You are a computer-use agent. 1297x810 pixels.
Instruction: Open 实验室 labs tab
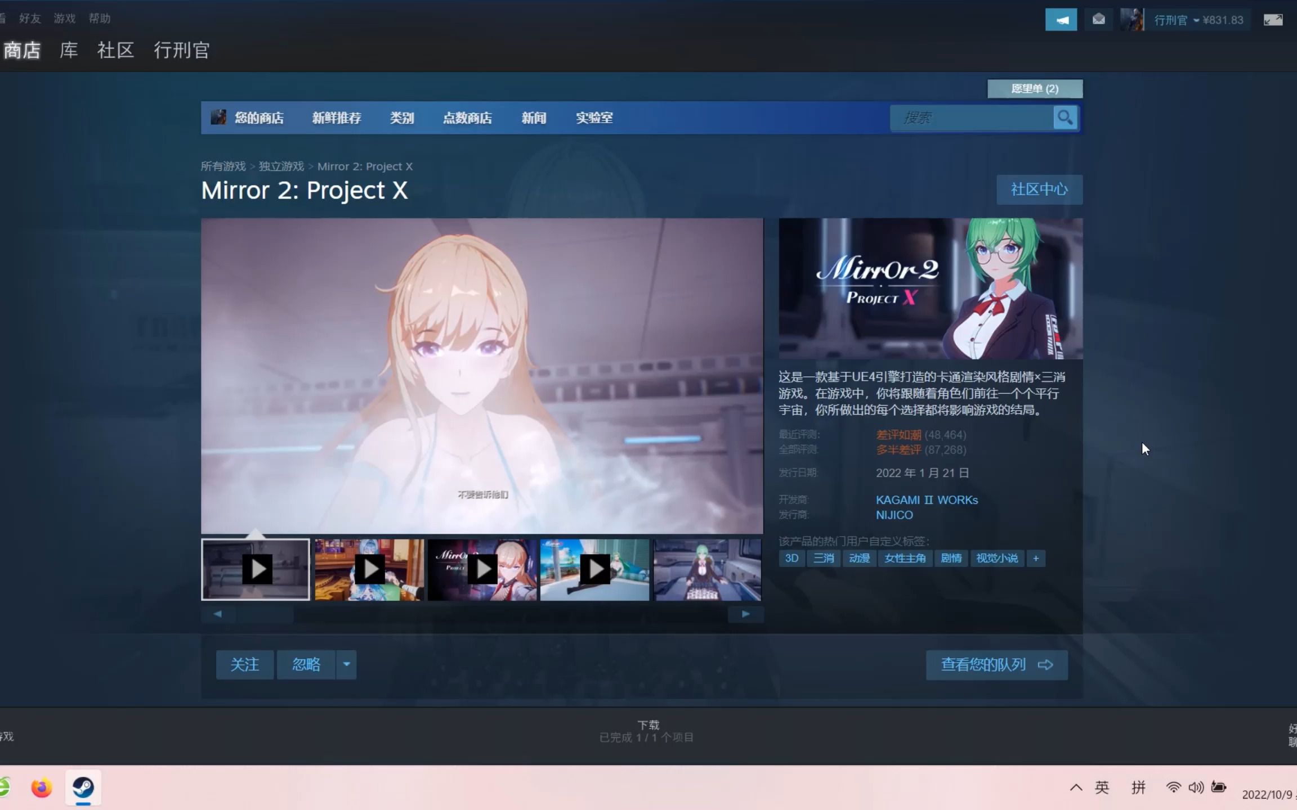(x=594, y=118)
